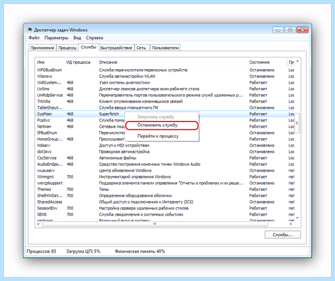This screenshot has width=335, height=281.
Task: Click 'Автономные файлы' description
Action: click(117, 158)
